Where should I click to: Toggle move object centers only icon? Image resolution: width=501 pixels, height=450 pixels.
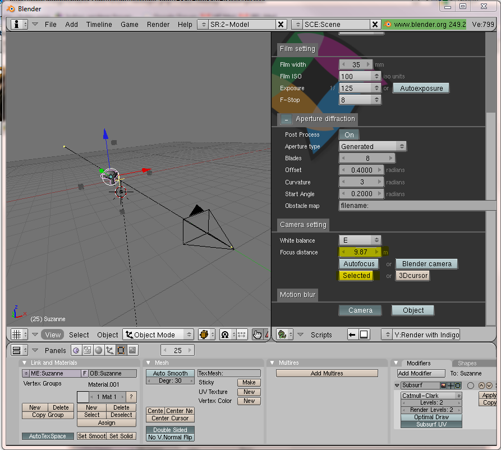point(242,335)
